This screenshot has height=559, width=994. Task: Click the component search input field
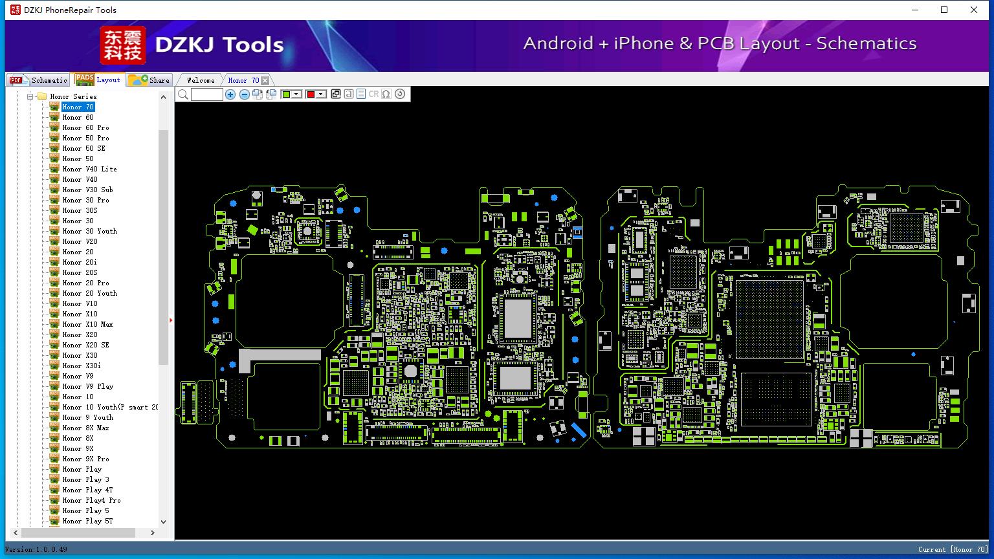[x=207, y=94]
